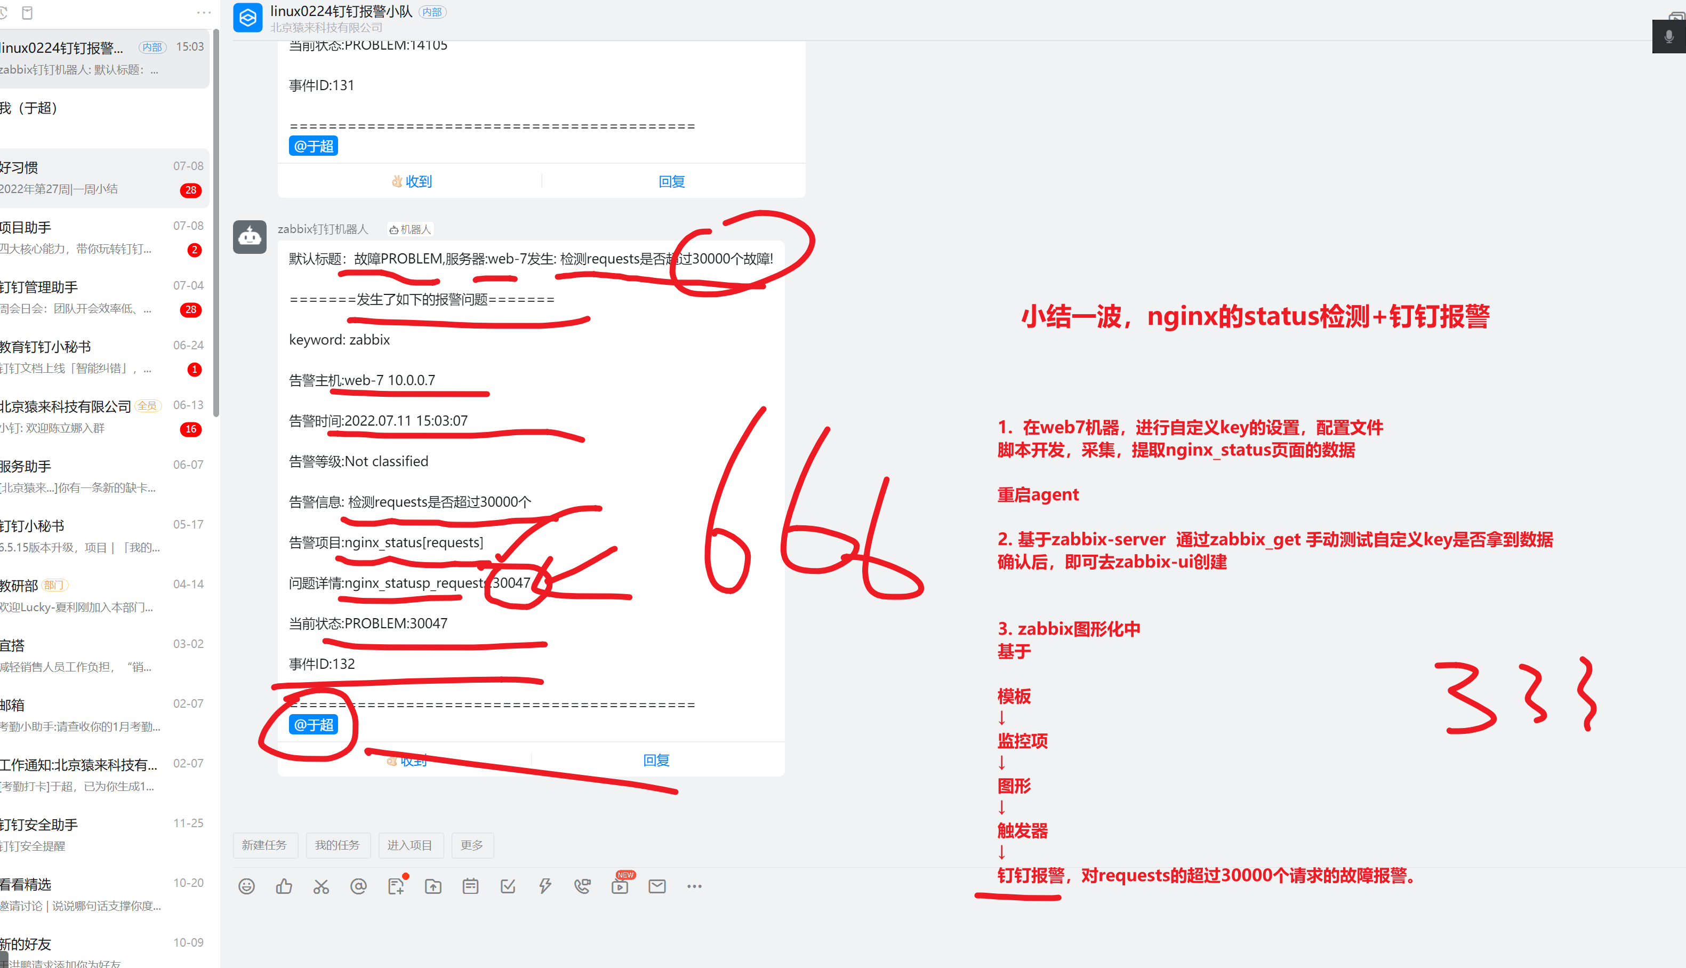The image size is (1686, 968).
Task: Click the thumbs-up icon in toolbar
Action: [x=284, y=886]
